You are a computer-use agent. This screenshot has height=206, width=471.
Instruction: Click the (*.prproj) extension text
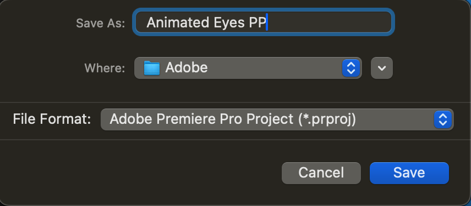(x=327, y=119)
